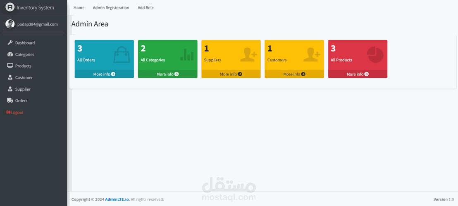The width and height of the screenshot is (458, 206).
Task: Click the Logout exit icon
Action: click(8, 112)
